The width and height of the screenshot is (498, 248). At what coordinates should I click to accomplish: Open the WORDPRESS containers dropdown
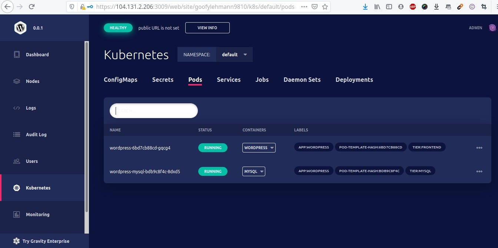[259, 148]
